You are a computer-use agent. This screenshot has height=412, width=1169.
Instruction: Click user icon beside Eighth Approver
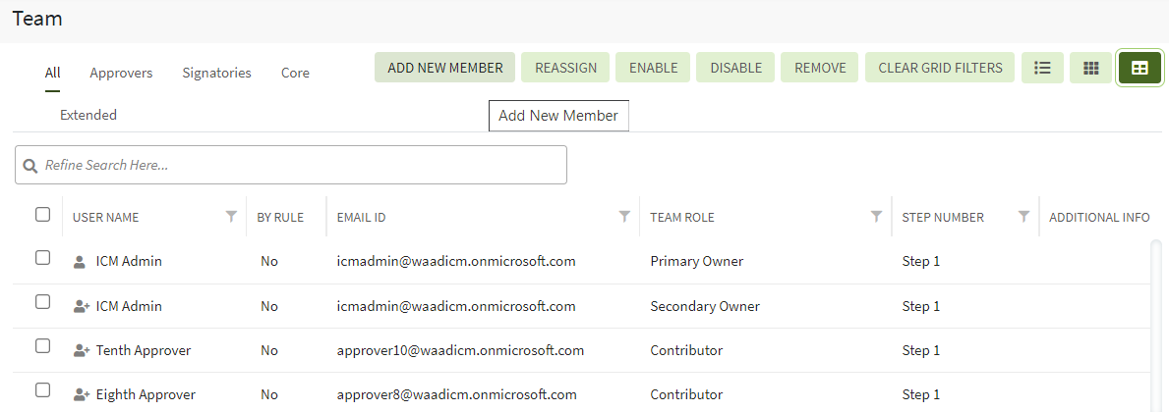[82, 394]
